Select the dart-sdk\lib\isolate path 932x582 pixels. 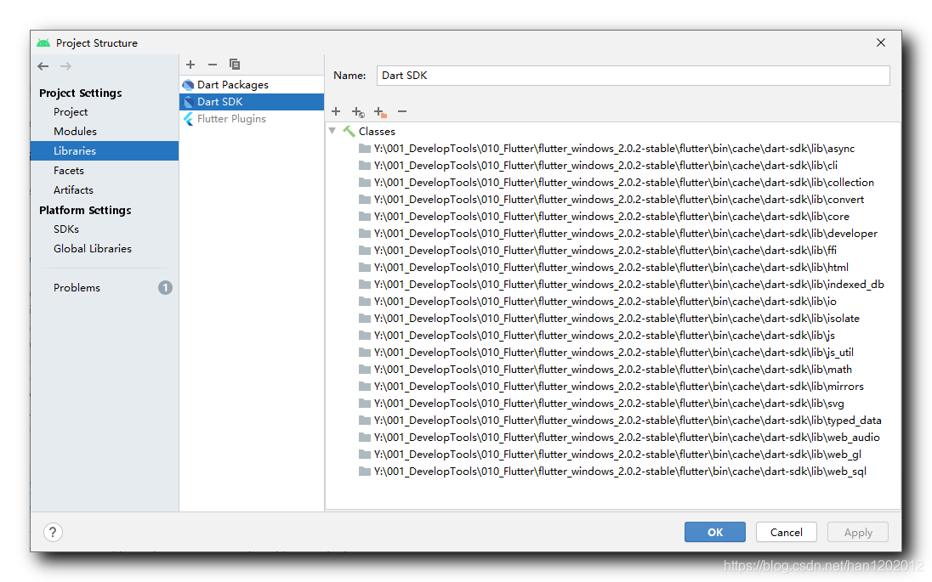(x=617, y=319)
